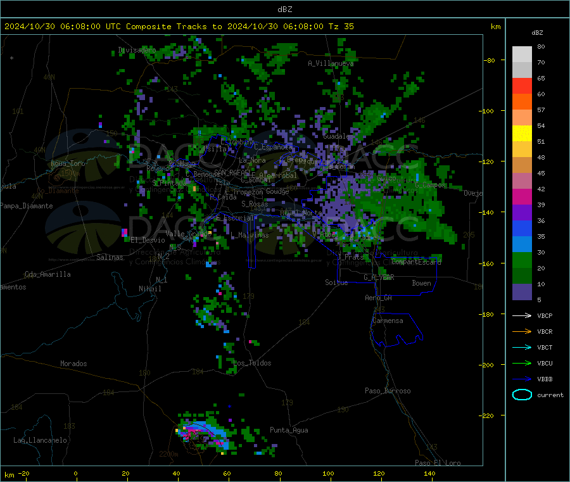Click the cyan 'current' ellipse legend icon
Image resolution: width=570 pixels, height=482 pixels.
pos(522,395)
